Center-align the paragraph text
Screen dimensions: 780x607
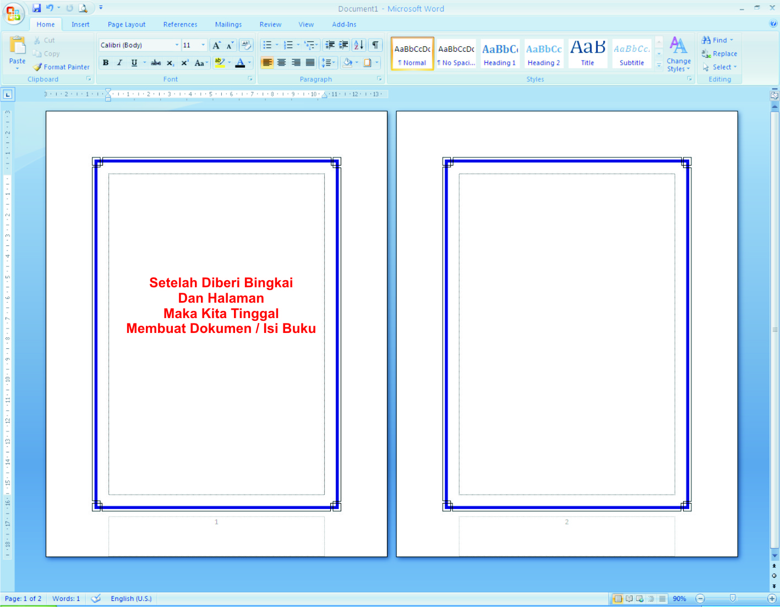tap(281, 63)
